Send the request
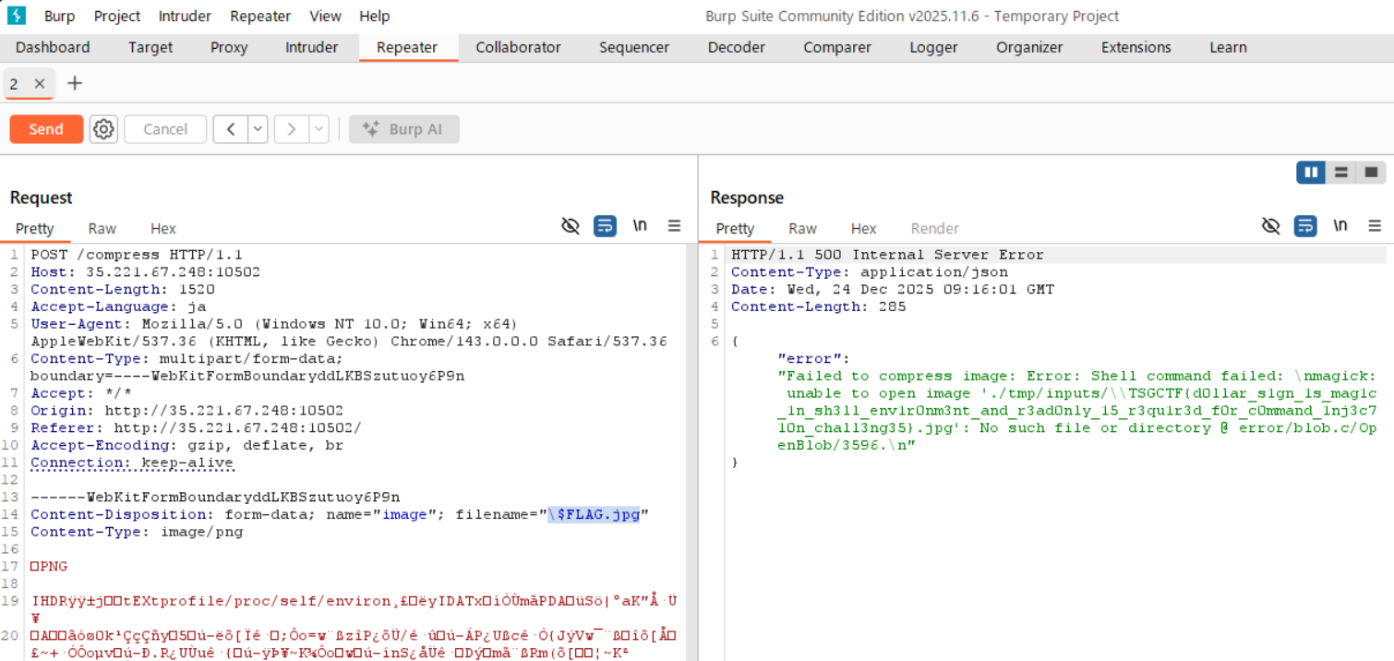 pos(46,129)
